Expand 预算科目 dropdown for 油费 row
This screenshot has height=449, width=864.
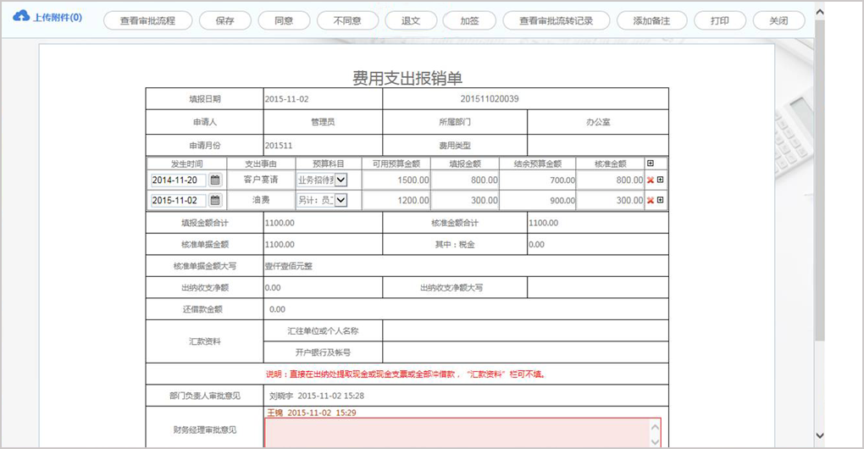click(341, 200)
